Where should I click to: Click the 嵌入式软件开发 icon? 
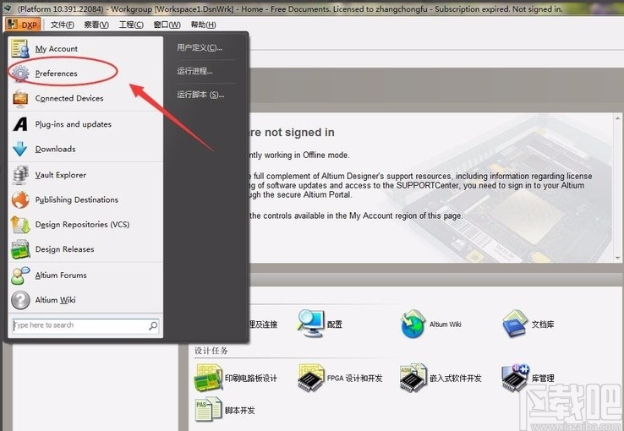[413, 378]
